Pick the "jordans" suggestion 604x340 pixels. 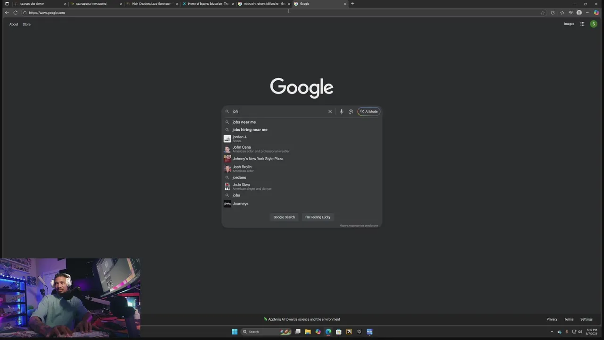click(302, 178)
